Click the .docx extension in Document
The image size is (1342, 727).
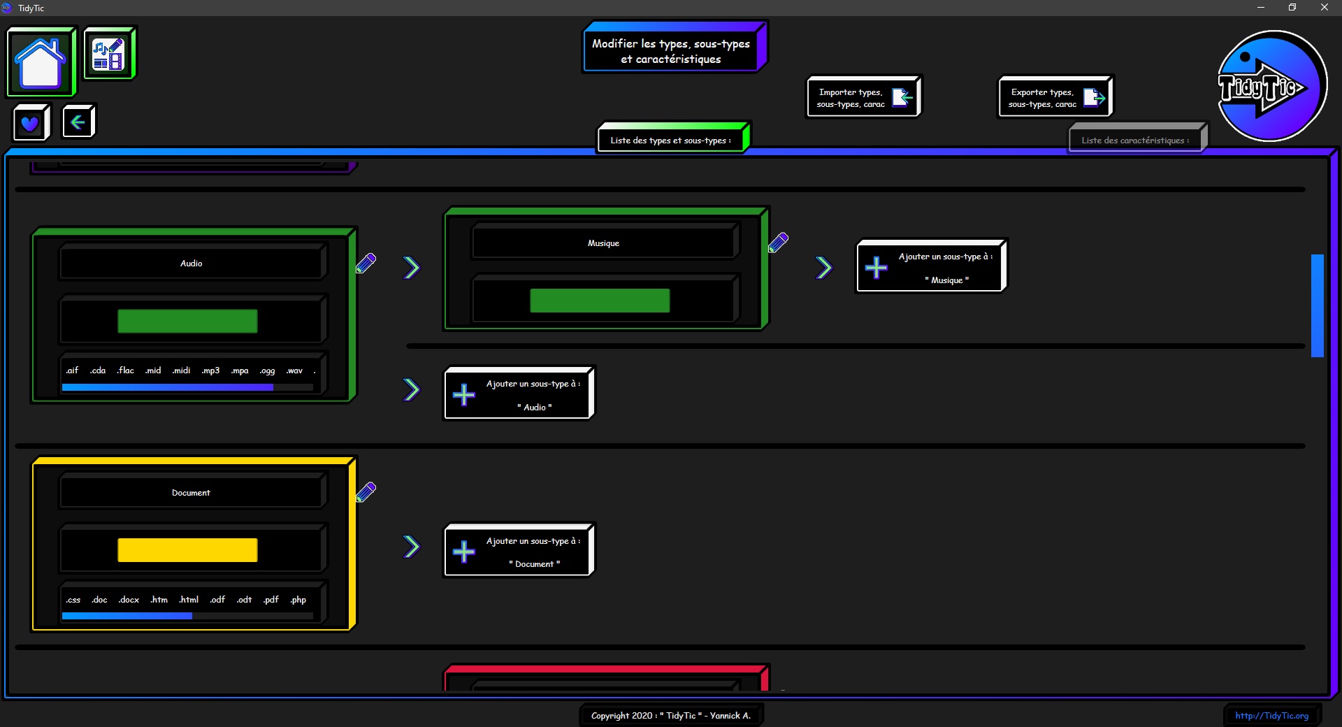(x=129, y=600)
